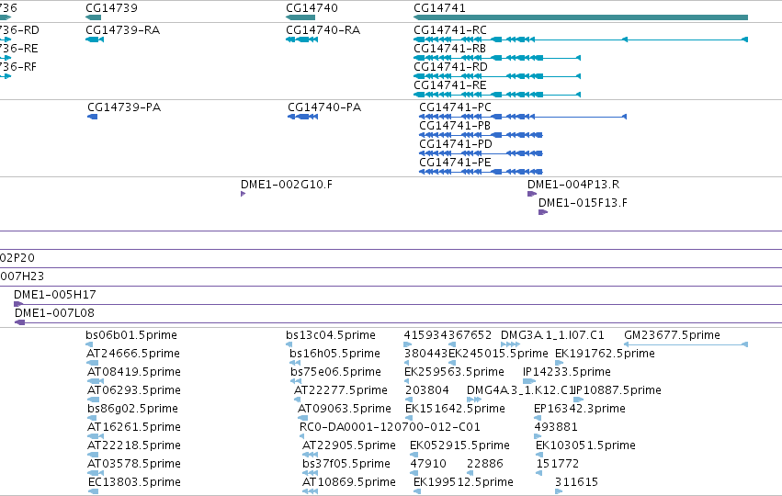782x496 pixels.
Task: Open the EK151642.5prime EST label
Action: click(x=456, y=409)
